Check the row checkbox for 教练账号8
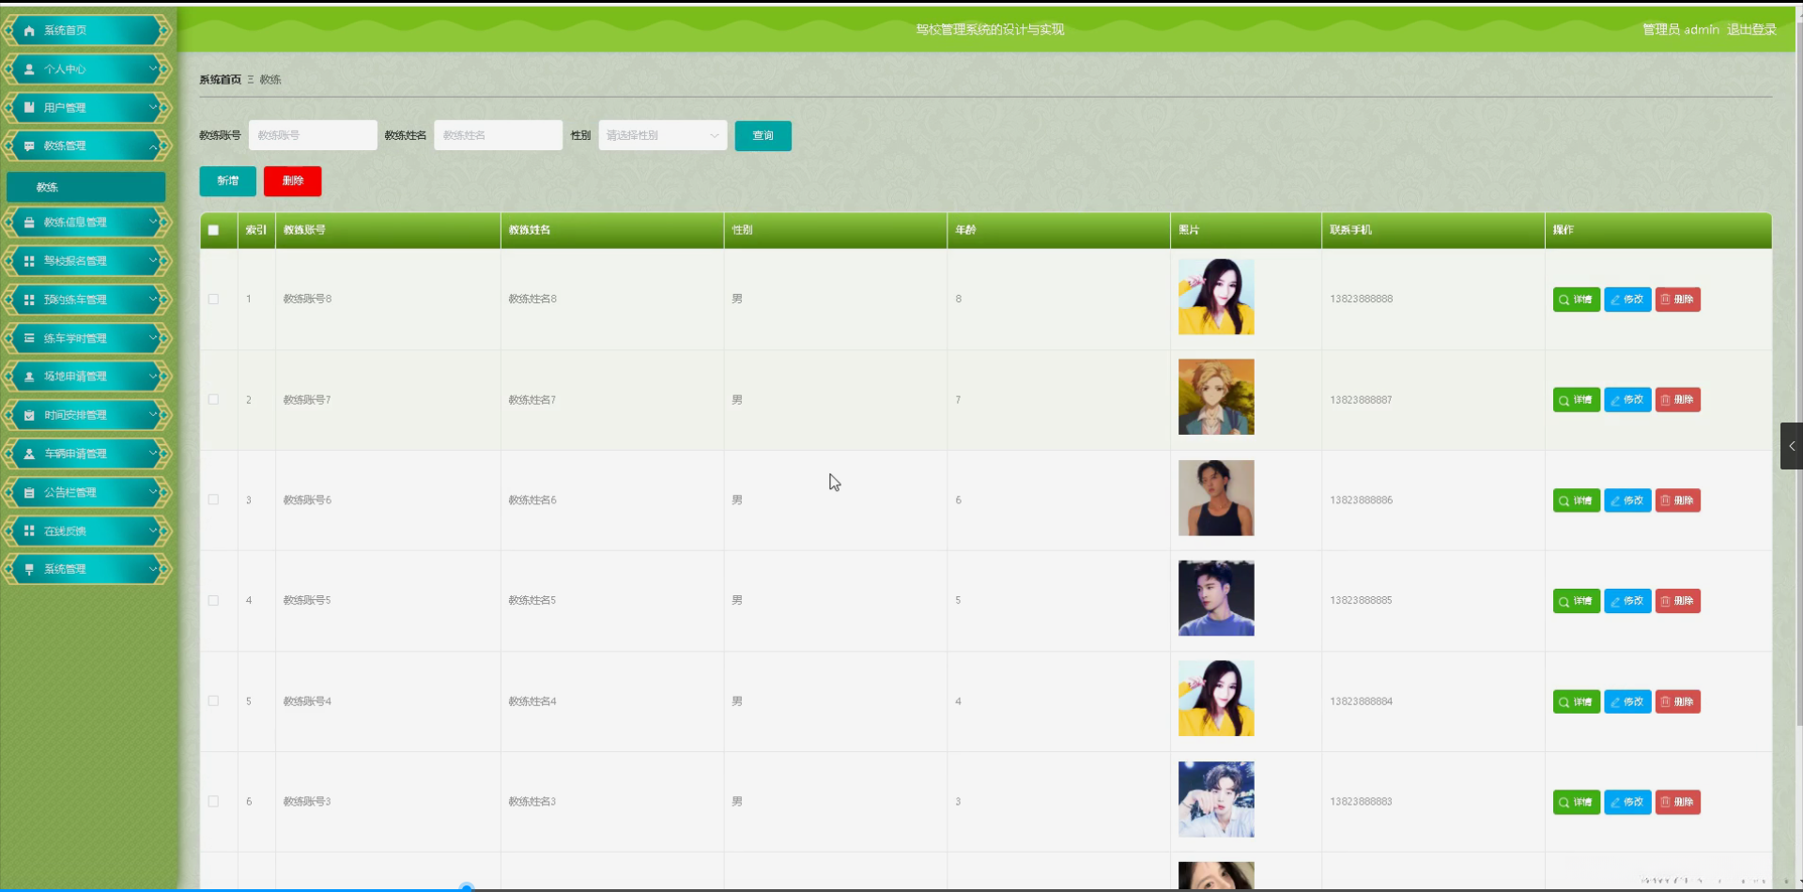The image size is (1803, 892). (x=213, y=300)
